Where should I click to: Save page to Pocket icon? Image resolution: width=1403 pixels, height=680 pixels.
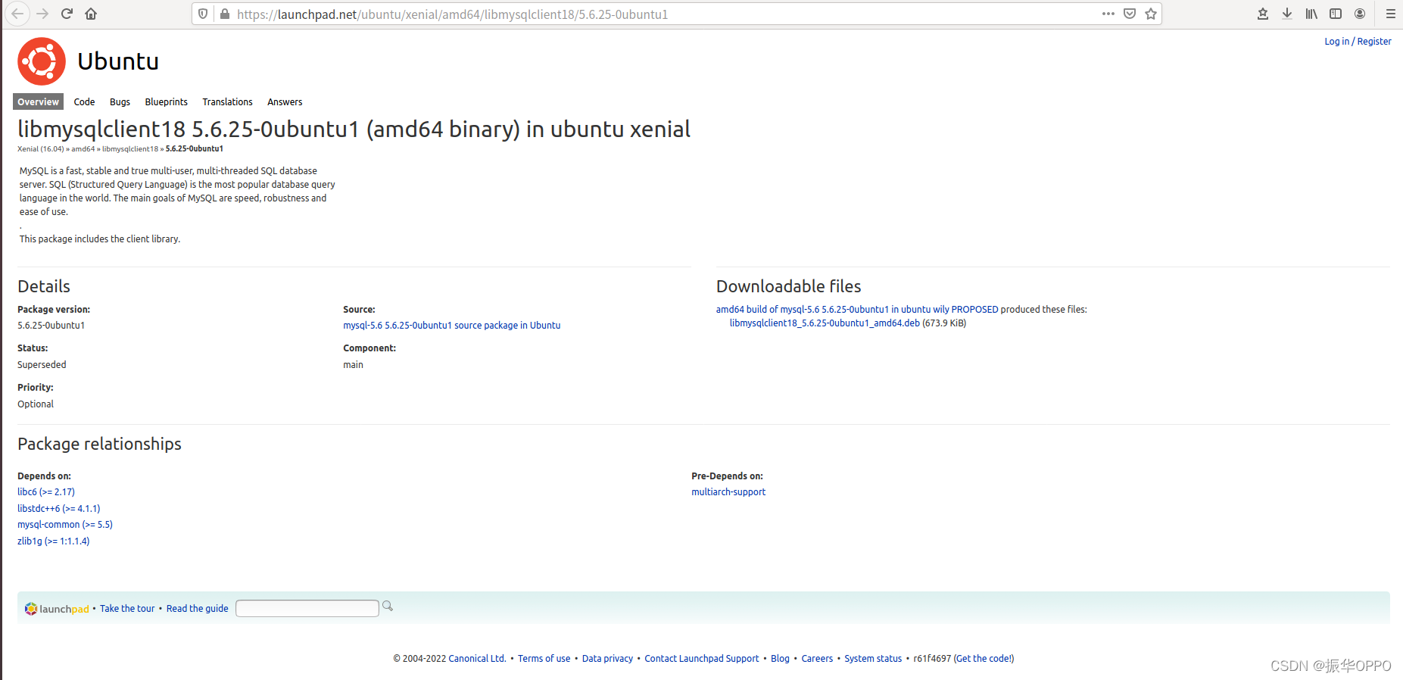click(1130, 14)
